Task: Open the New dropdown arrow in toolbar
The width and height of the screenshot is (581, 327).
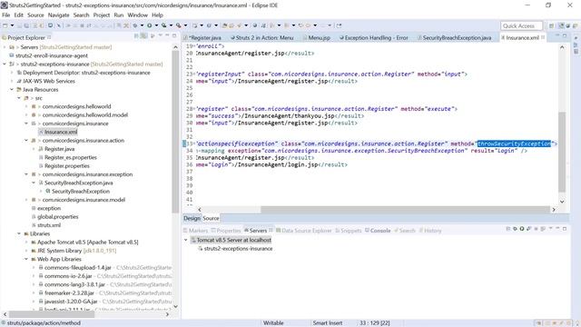Action: 12,25
